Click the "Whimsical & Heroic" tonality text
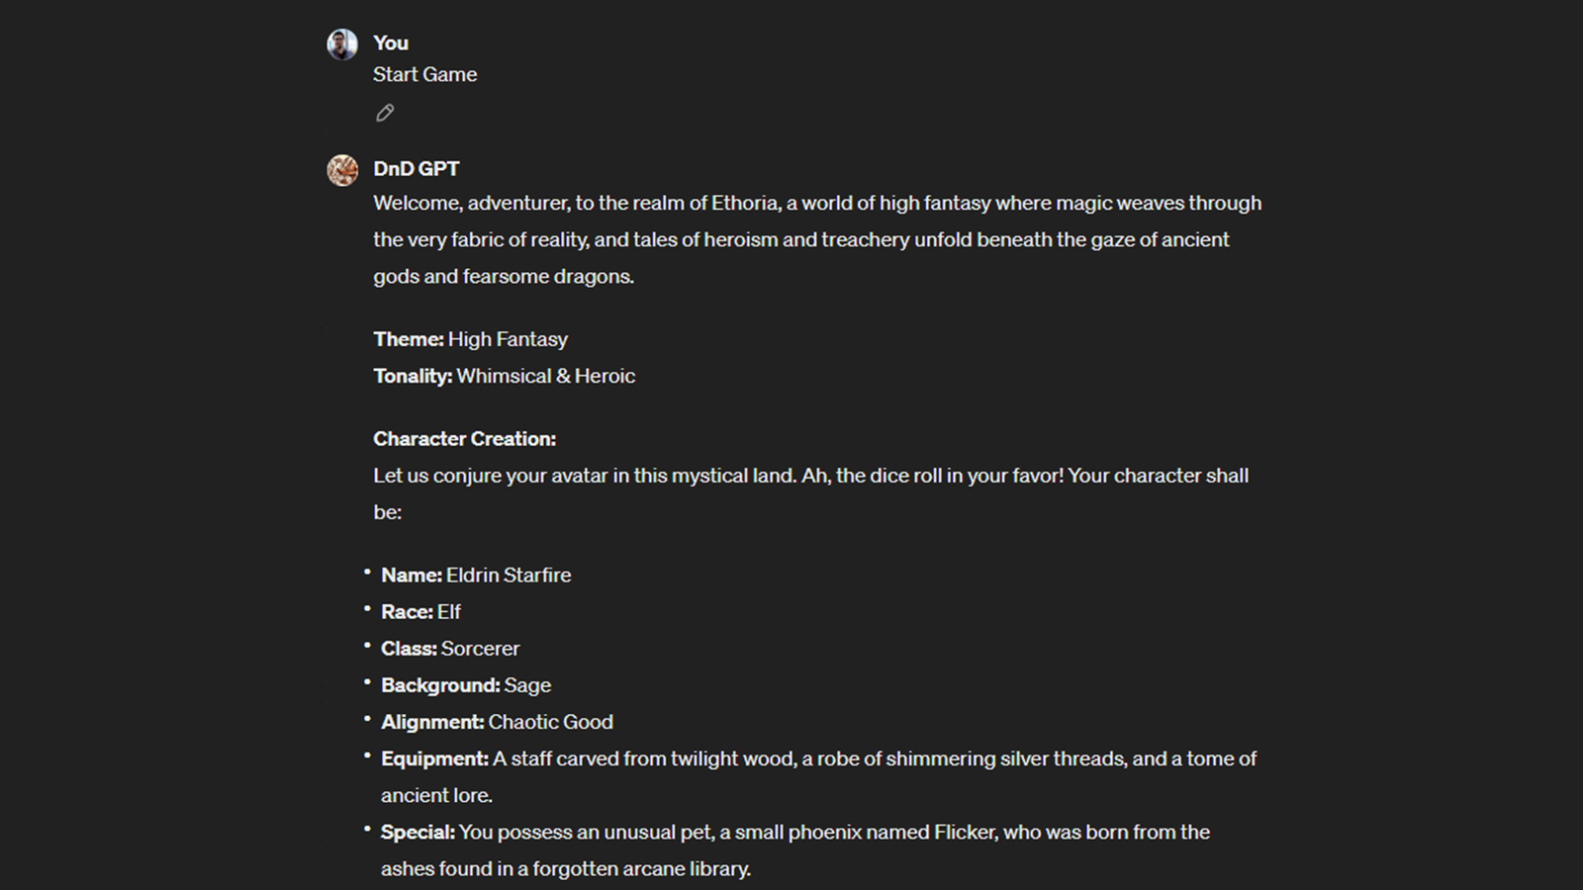The image size is (1583, 890). 545,376
